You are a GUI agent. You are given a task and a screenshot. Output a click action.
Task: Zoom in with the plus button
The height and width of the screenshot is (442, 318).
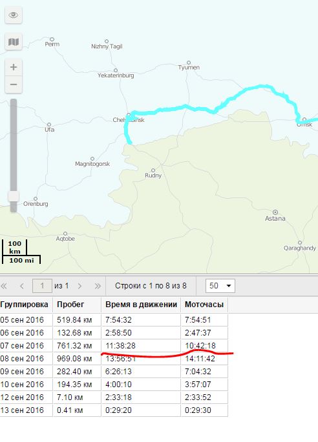tap(14, 67)
